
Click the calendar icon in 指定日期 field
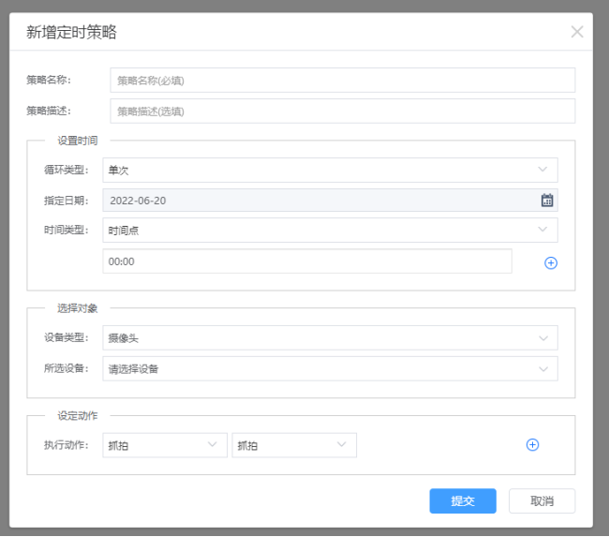coord(547,200)
